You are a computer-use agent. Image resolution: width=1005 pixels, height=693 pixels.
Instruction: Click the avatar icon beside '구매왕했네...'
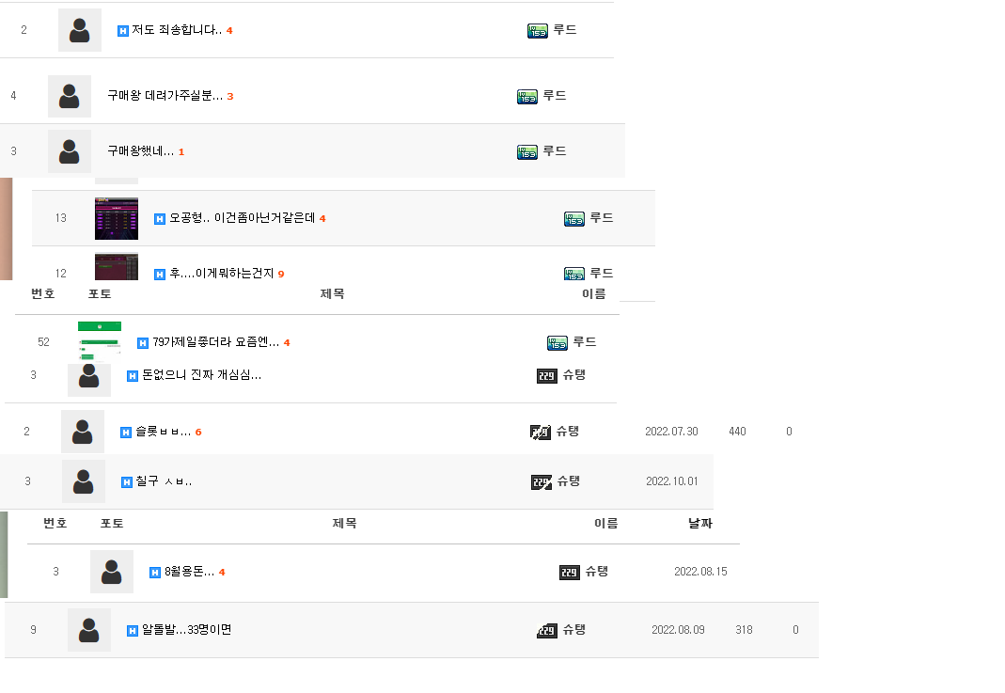(70, 151)
